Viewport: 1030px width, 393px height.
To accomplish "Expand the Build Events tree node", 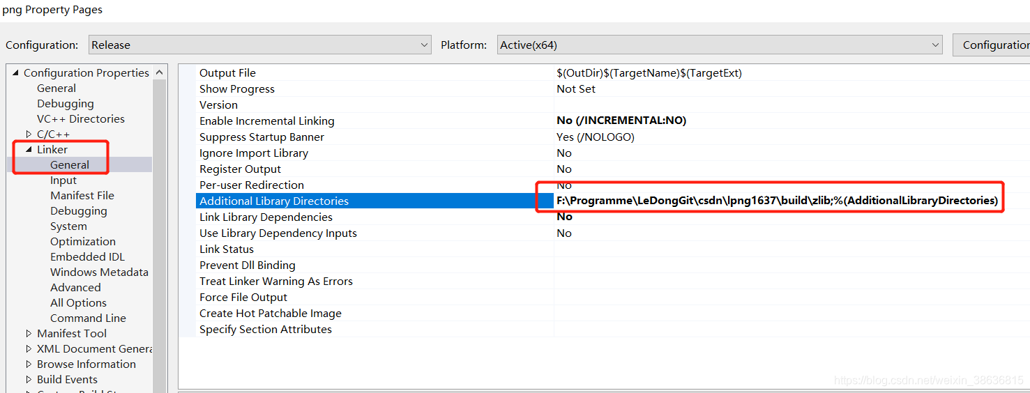I will (29, 380).
